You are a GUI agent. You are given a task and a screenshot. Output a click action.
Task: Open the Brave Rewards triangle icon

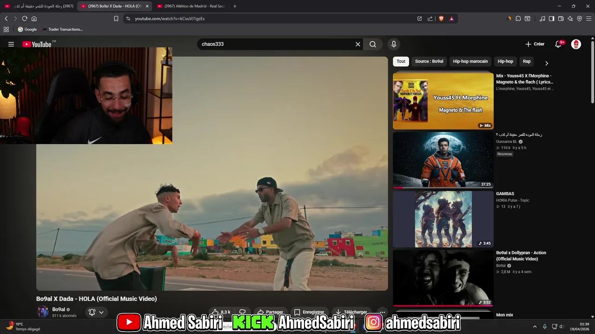[451, 19]
